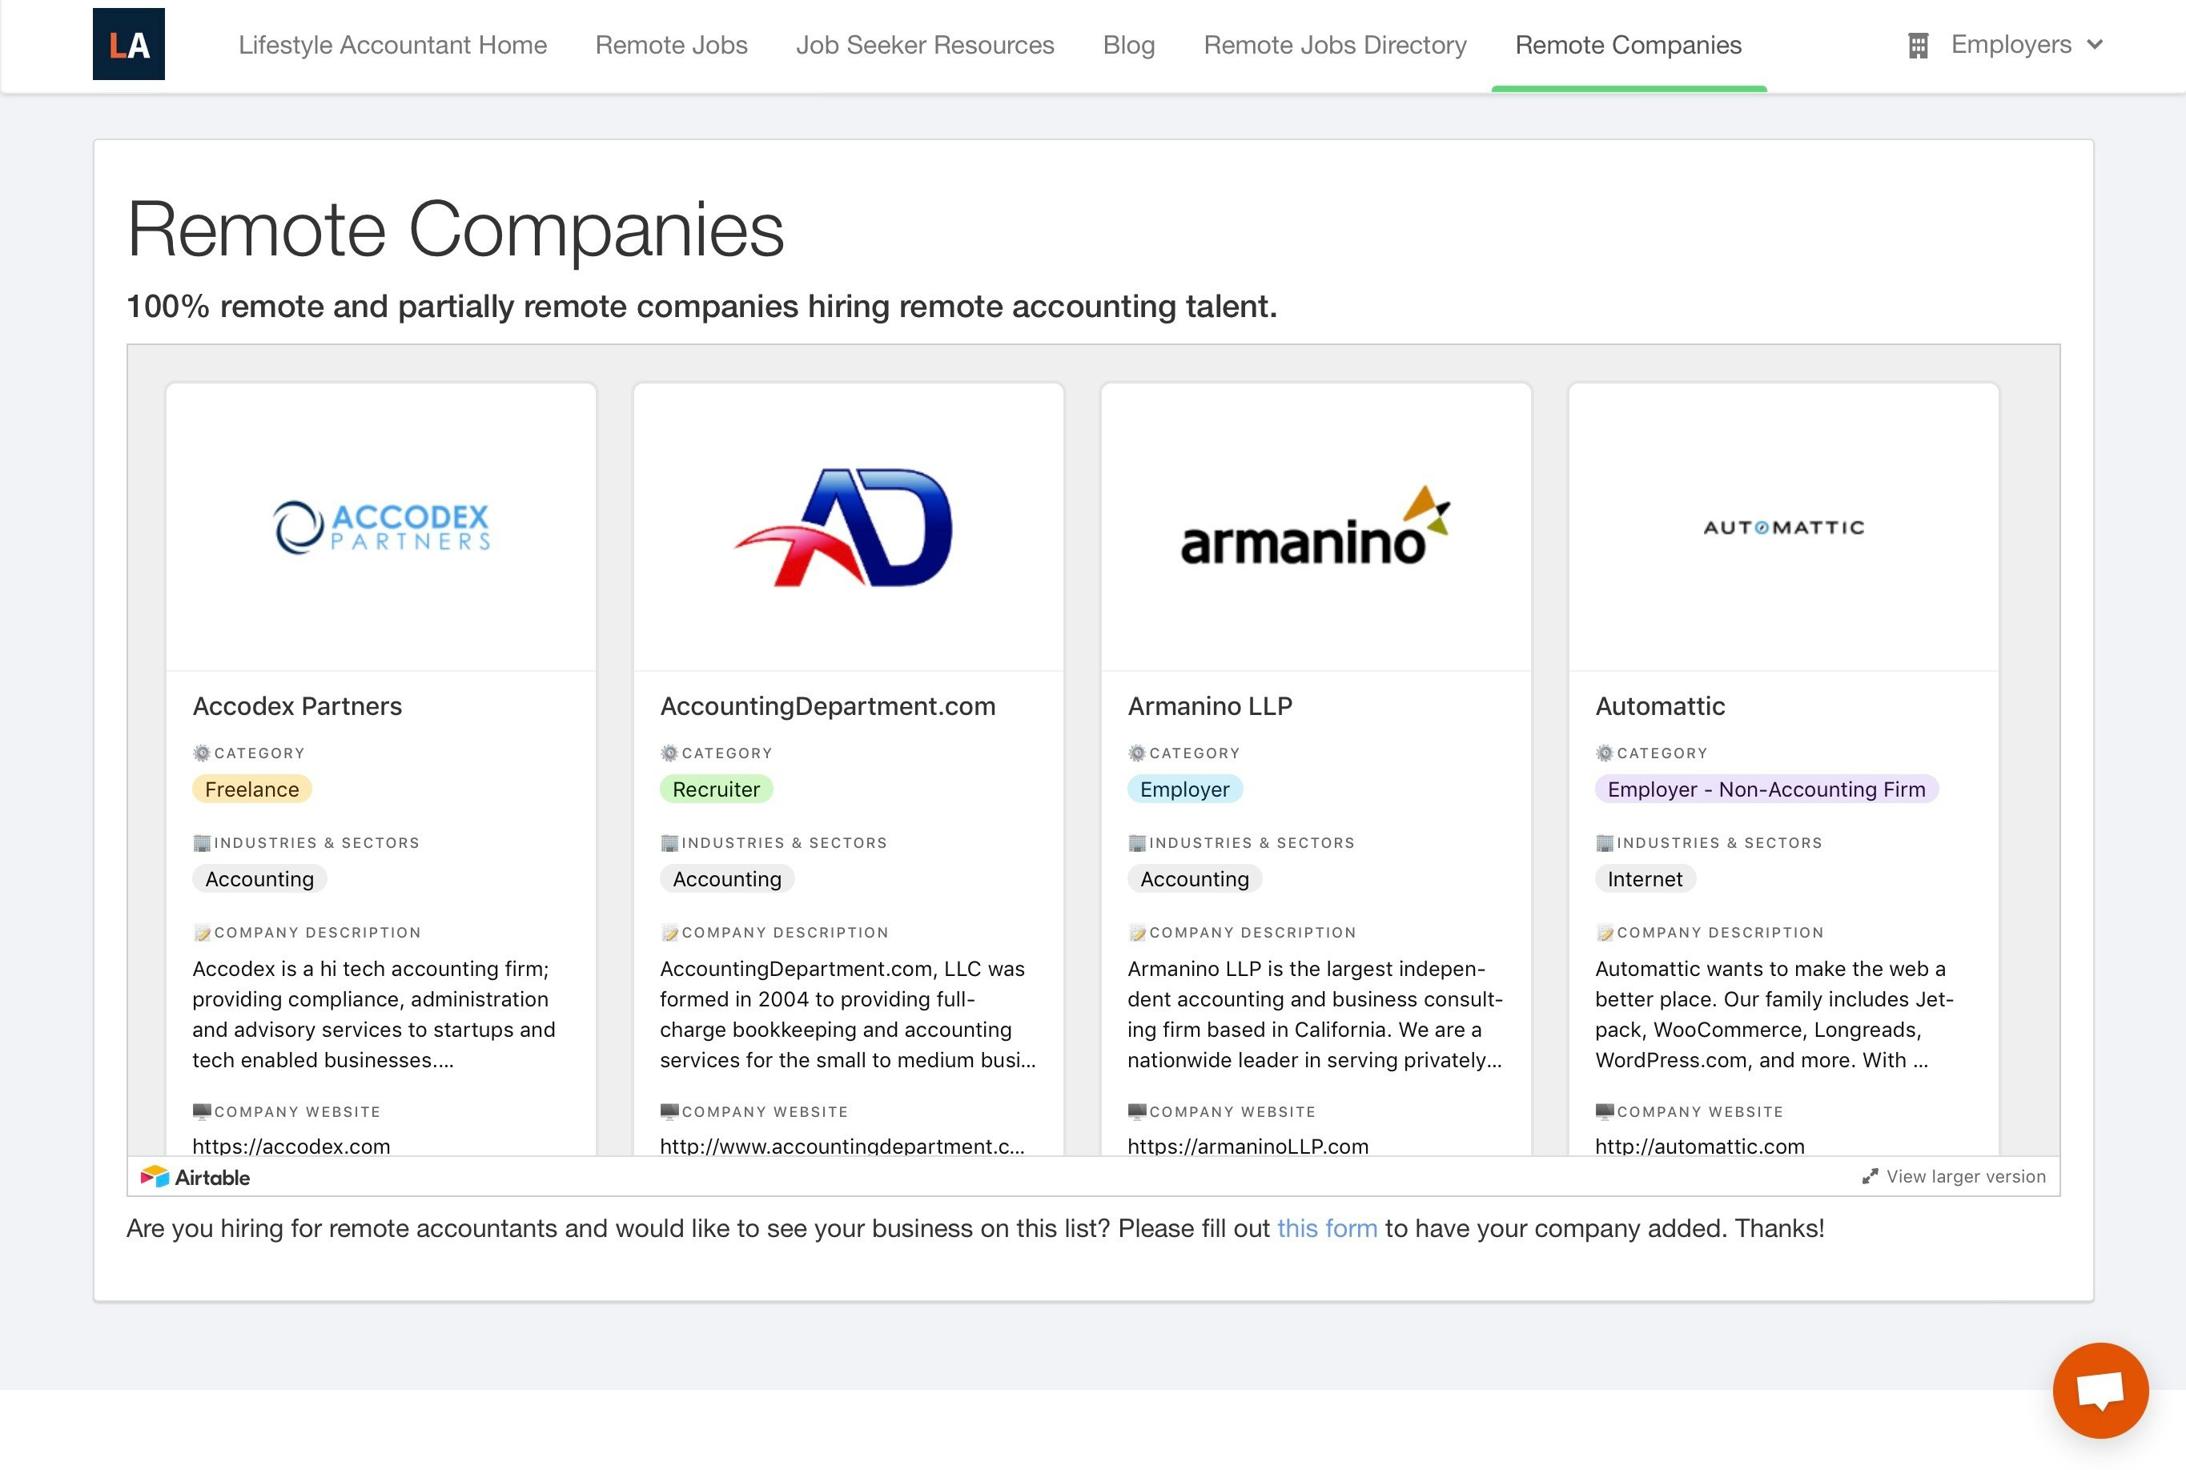2186x1470 pixels.
Task: Click the Automattic logo image
Action: point(1783,528)
